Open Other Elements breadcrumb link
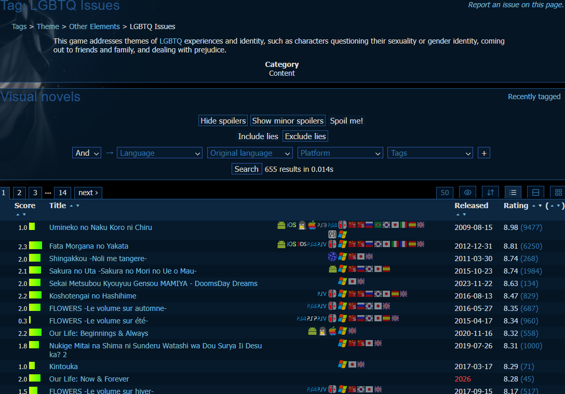This screenshot has height=394, width=565. tap(95, 26)
